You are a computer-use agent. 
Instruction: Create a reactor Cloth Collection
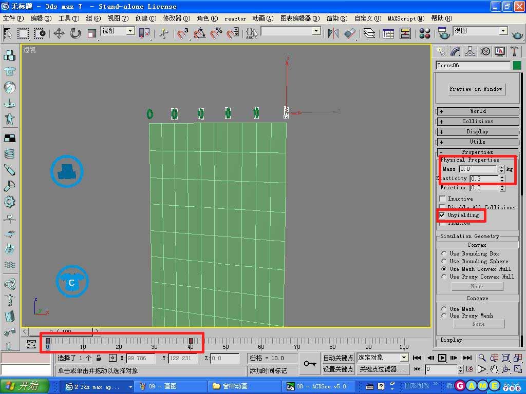pyautogui.click(x=9, y=71)
